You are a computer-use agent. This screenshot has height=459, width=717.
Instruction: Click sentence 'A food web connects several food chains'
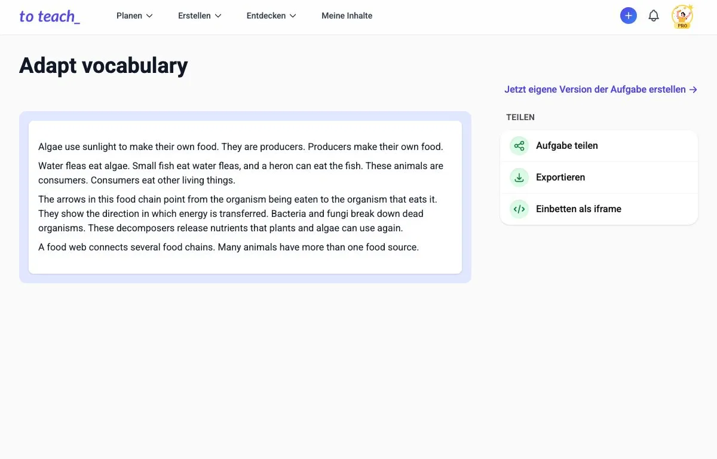click(125, 247)
